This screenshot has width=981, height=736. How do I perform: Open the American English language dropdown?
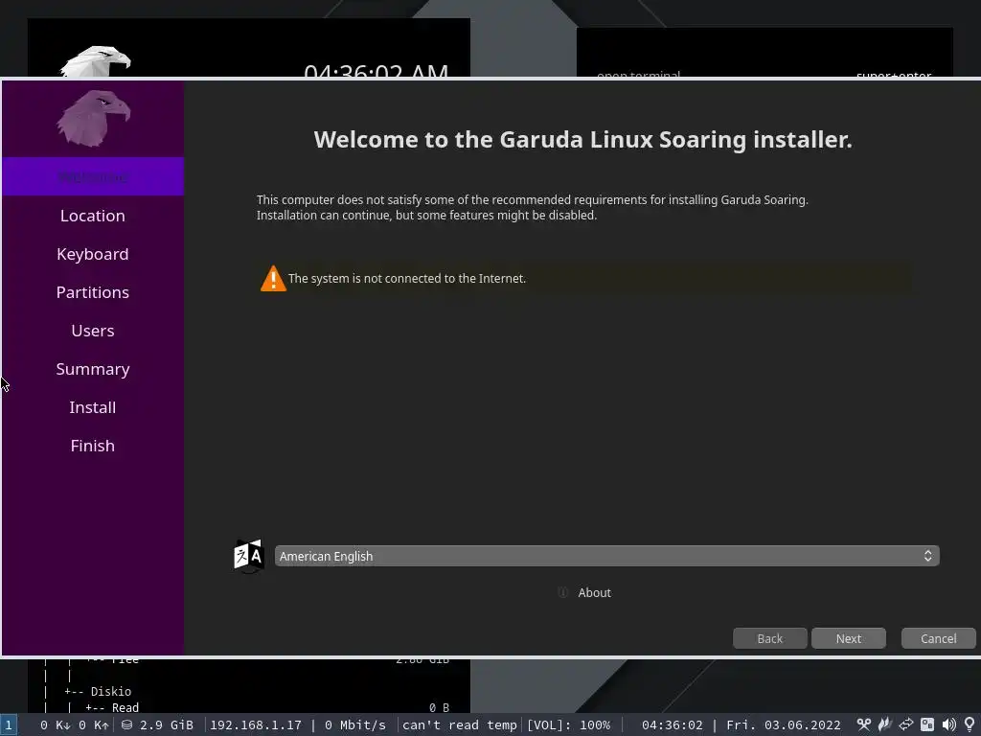606,556
